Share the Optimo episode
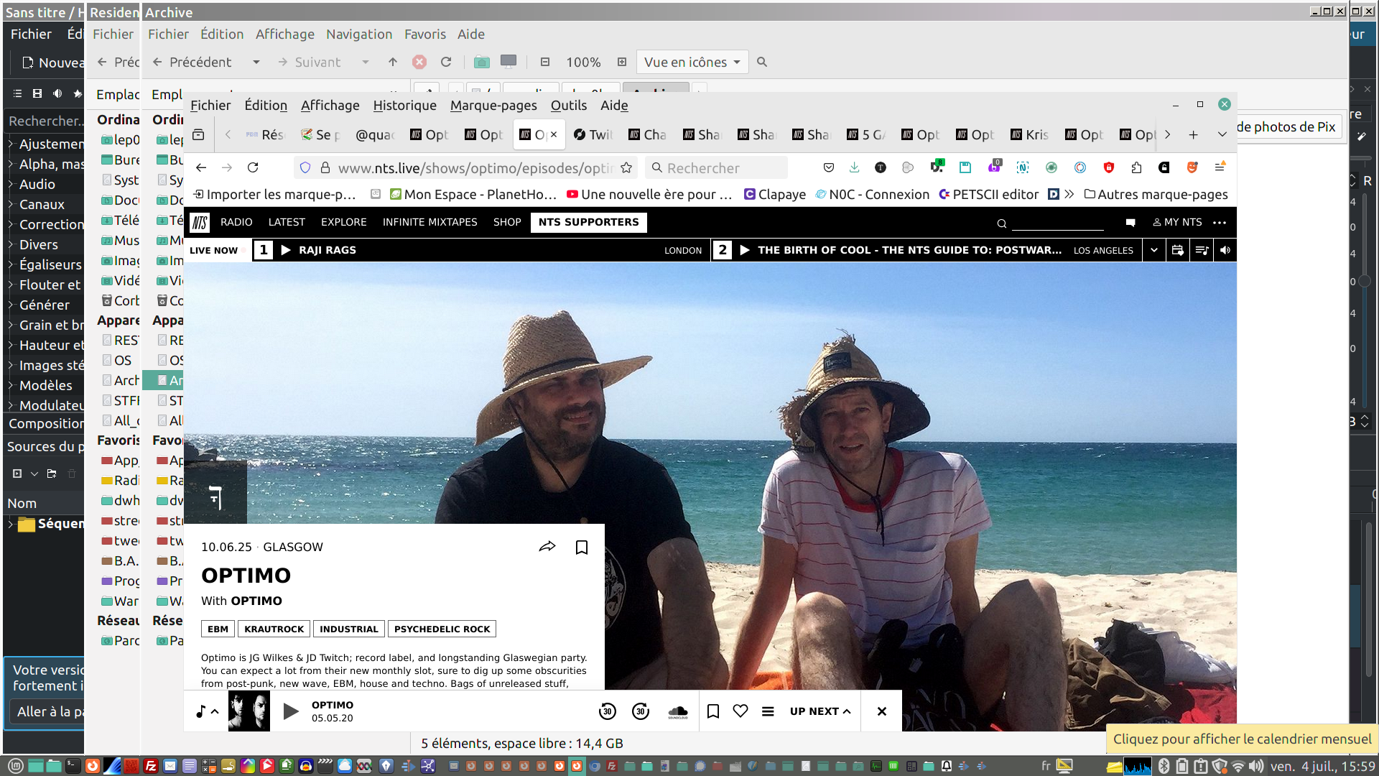1379x776 pixels. click(547, 547)
